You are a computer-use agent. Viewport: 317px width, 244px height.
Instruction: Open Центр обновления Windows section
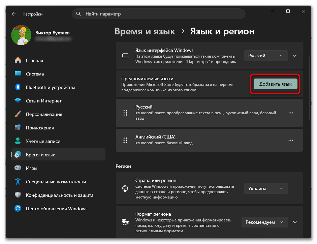click(x=58, y=208)
